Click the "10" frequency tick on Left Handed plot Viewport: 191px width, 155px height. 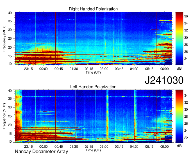tap(10, 142)
